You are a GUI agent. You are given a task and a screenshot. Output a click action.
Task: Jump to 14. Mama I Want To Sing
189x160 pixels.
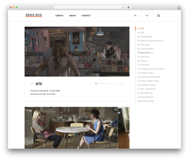(148, 81)
